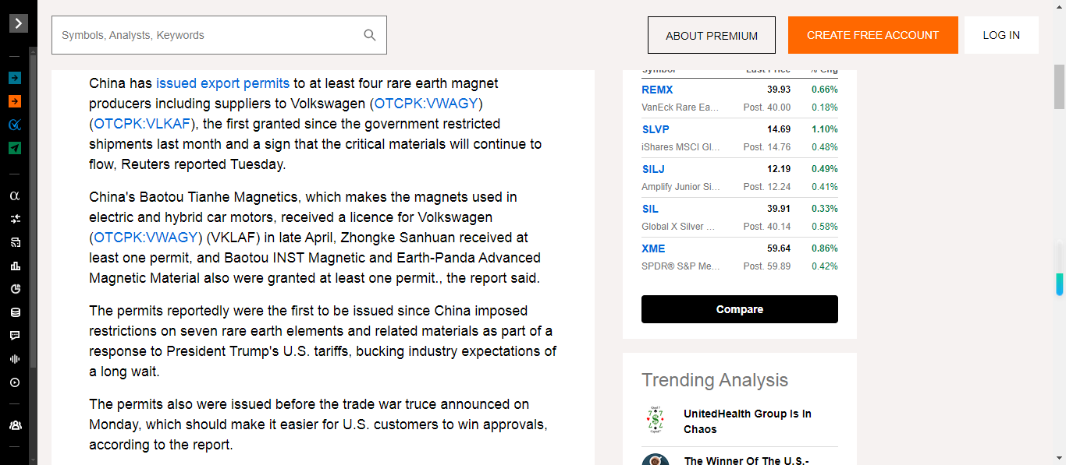Focus the Symbols, Analysts, Keywords search field
The height and width of the screenshot is (465, 1066).
click(x=219, y=35)
